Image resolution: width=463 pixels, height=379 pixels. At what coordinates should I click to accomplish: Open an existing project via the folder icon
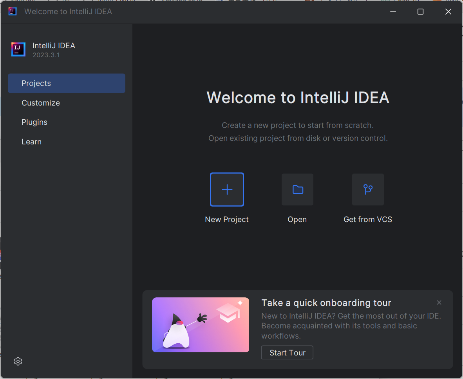tap(297, 189)
